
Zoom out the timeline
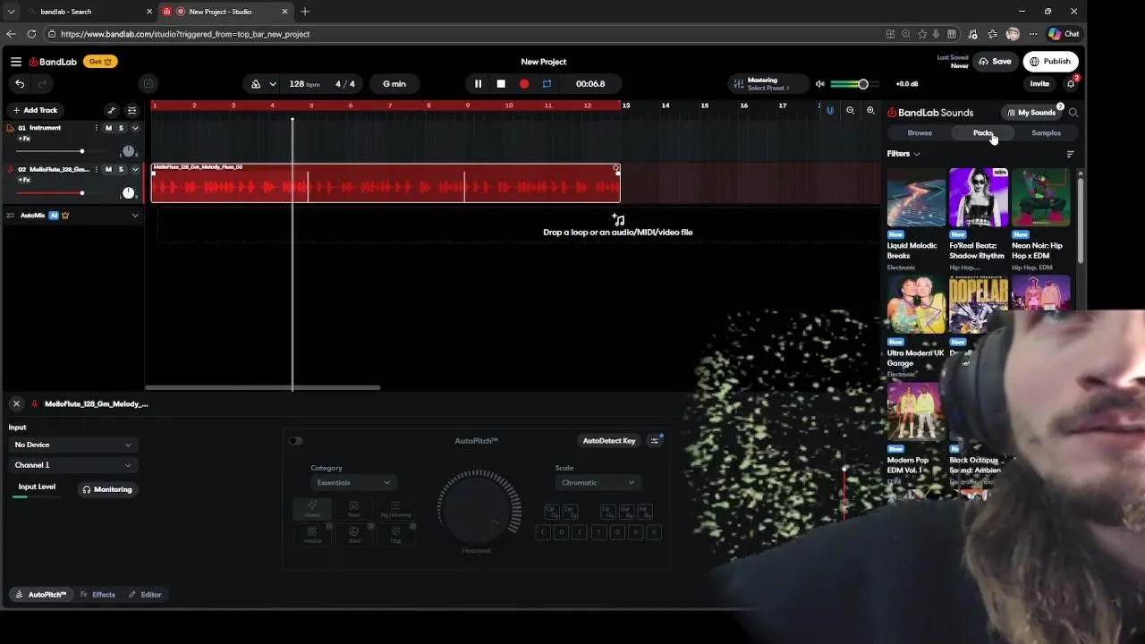851,111
